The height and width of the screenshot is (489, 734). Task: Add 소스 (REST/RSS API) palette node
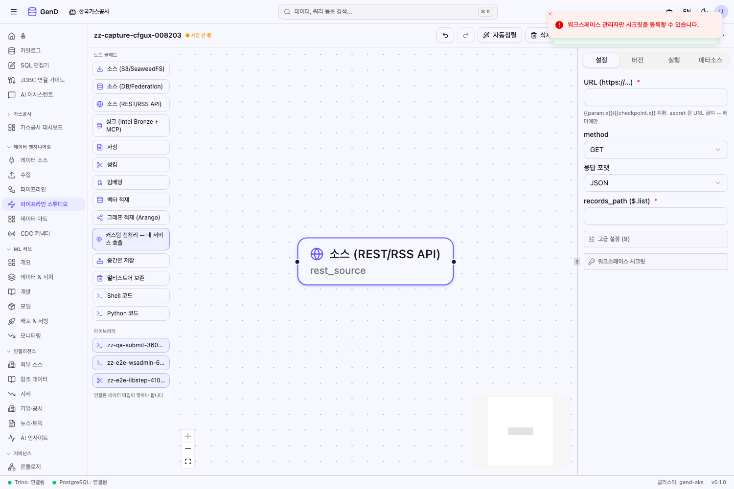(131, 104)
